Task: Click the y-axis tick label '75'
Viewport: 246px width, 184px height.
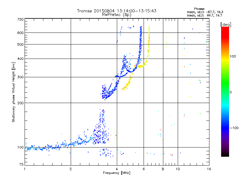Action: (x=22, y=164)
